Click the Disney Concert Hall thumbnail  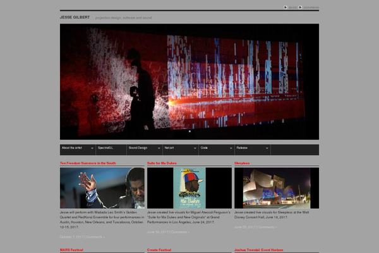(x=277, y=188)
